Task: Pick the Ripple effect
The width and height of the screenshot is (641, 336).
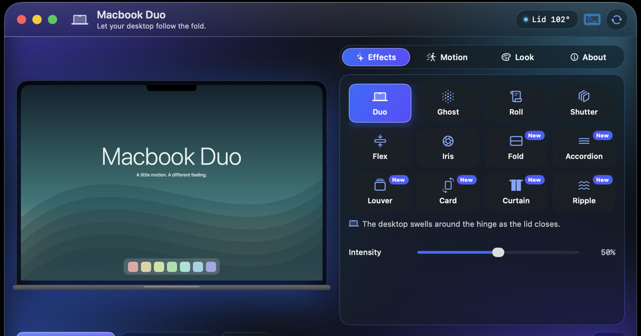Action: [x=584, y=191]
